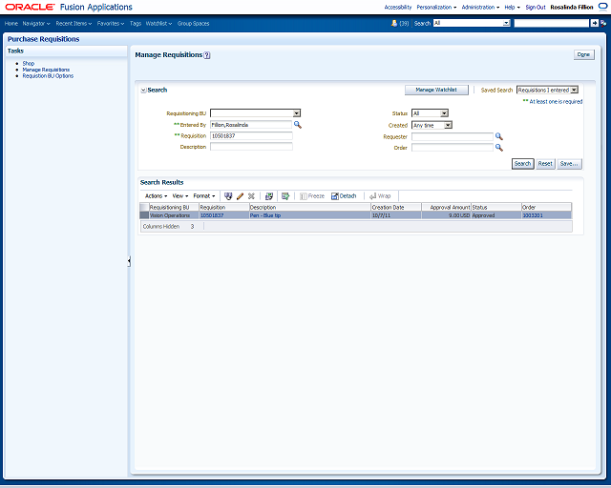Image resolution: width=611 pixels, height=488 pixels.
Task: Collapse the Tasks pane splitter arrow
Action: click(x=129, y=261)
